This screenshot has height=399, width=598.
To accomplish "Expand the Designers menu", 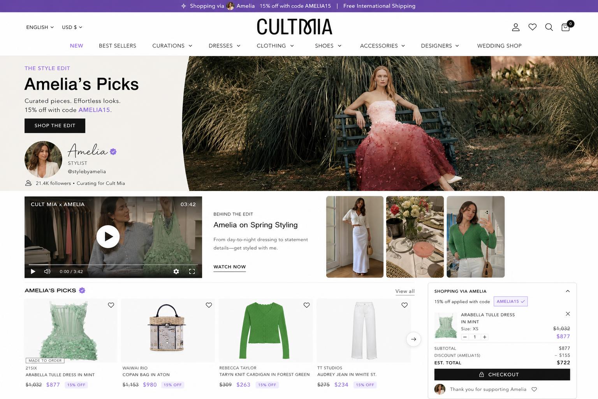I will point(440,46).
